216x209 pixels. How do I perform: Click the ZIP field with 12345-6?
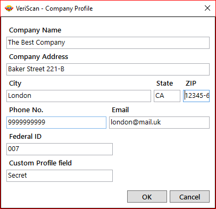tap(196, 96)
